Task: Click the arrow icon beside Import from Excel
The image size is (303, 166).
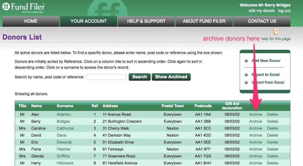Action: [x=246, y=82]
